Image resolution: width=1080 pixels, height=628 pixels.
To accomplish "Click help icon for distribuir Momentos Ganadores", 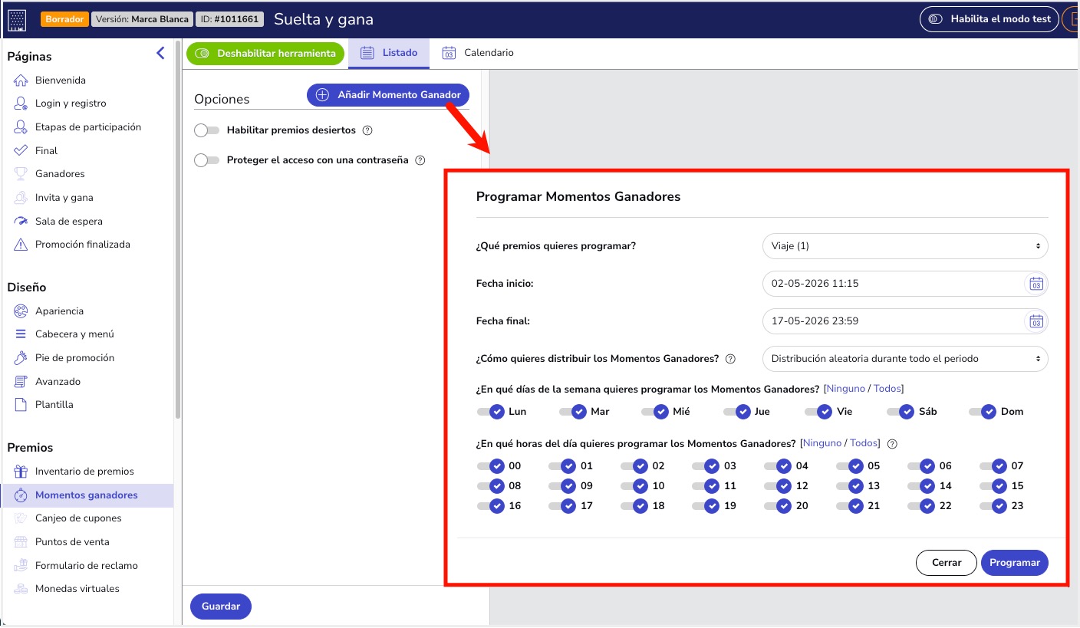I will 730,359.
